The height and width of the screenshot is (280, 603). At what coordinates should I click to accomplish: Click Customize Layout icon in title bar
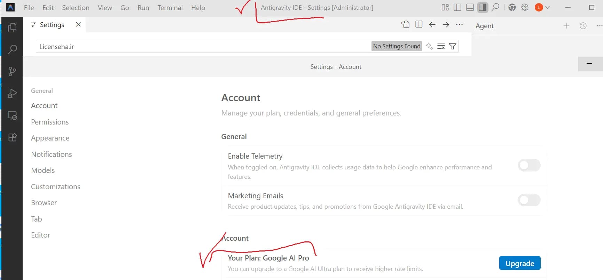445,7
